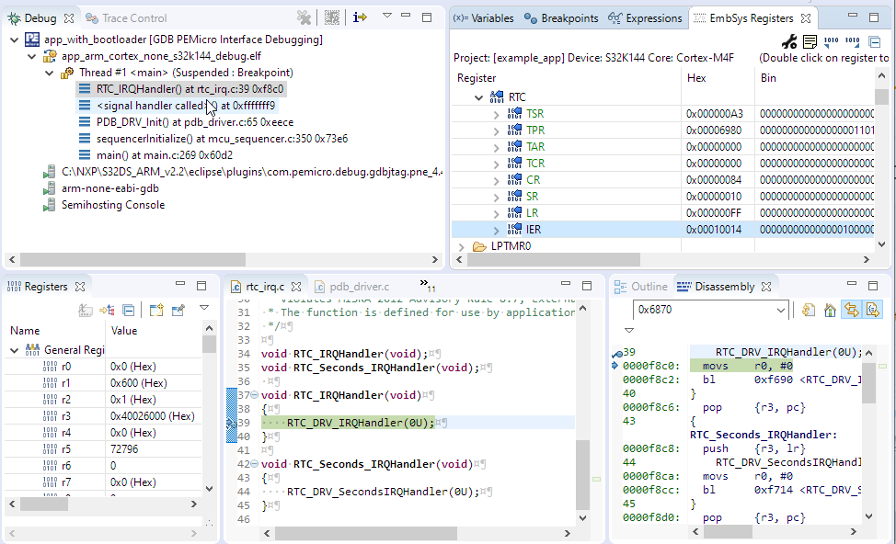Screen dimensions: 896x544
Task: Toggle Show Source in Disassembly view
Action: click(x=873, y=310)
